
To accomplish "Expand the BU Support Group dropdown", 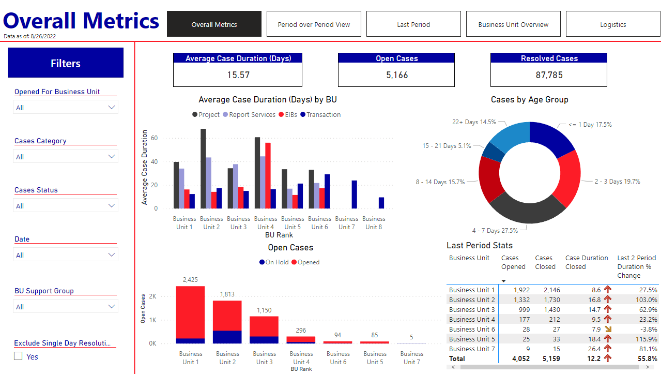I will tap(111, 307).
